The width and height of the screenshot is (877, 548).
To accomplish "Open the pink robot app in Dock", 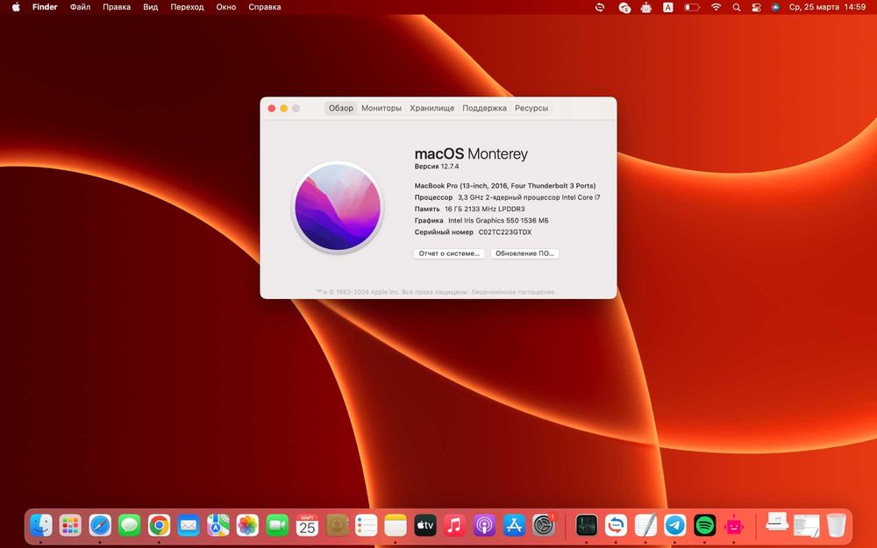I will (734, 525).
